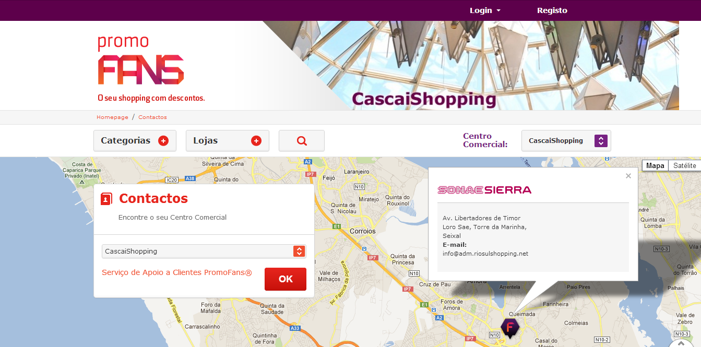This screenshot has height=347, width=701.
Task: Click the CascaiShopping banner image
Action: pos(470,65)
